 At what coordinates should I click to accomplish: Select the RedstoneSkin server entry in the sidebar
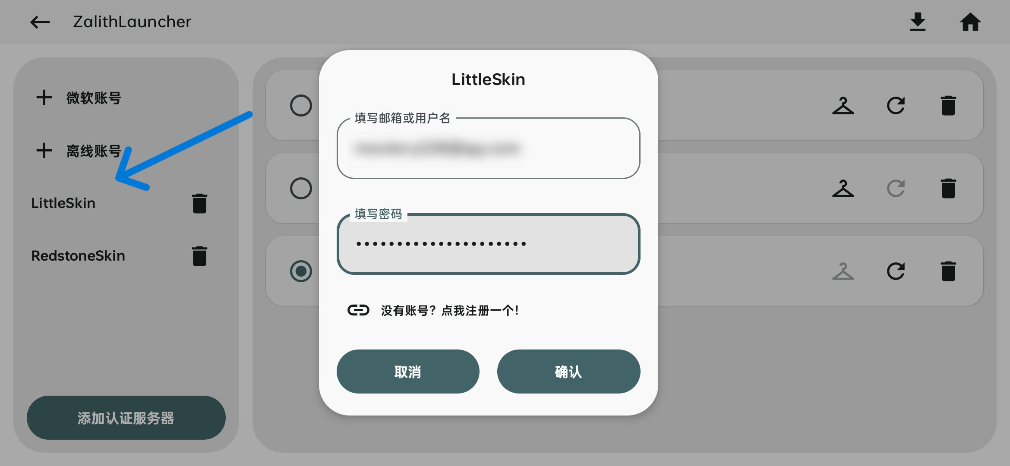pos(78,255)
